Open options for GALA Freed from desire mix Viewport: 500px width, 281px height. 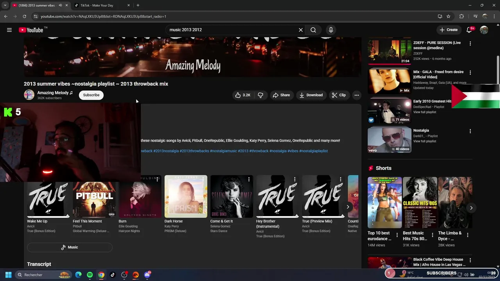(470, 73)
